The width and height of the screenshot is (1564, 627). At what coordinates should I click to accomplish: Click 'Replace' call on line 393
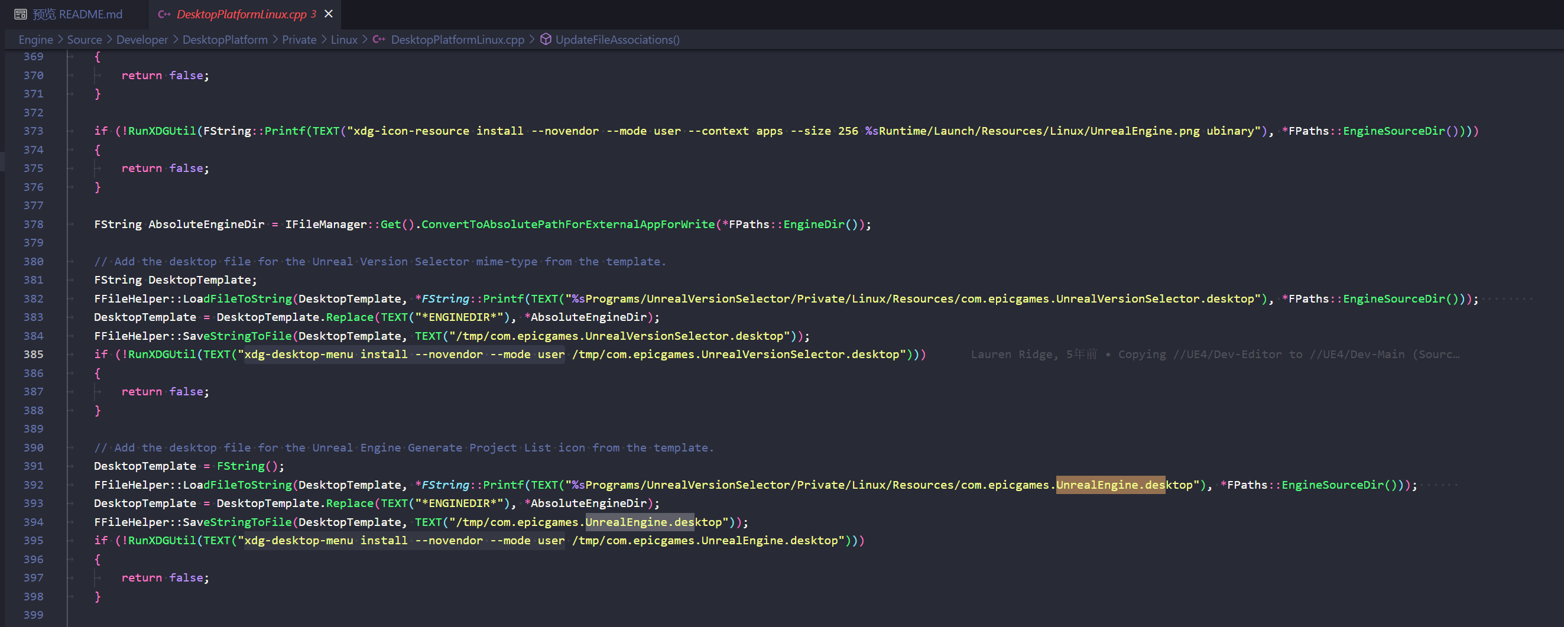[x=350, y=502]
